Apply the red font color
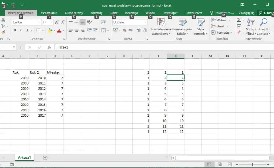The image size is (274, 168). point(59,30)
